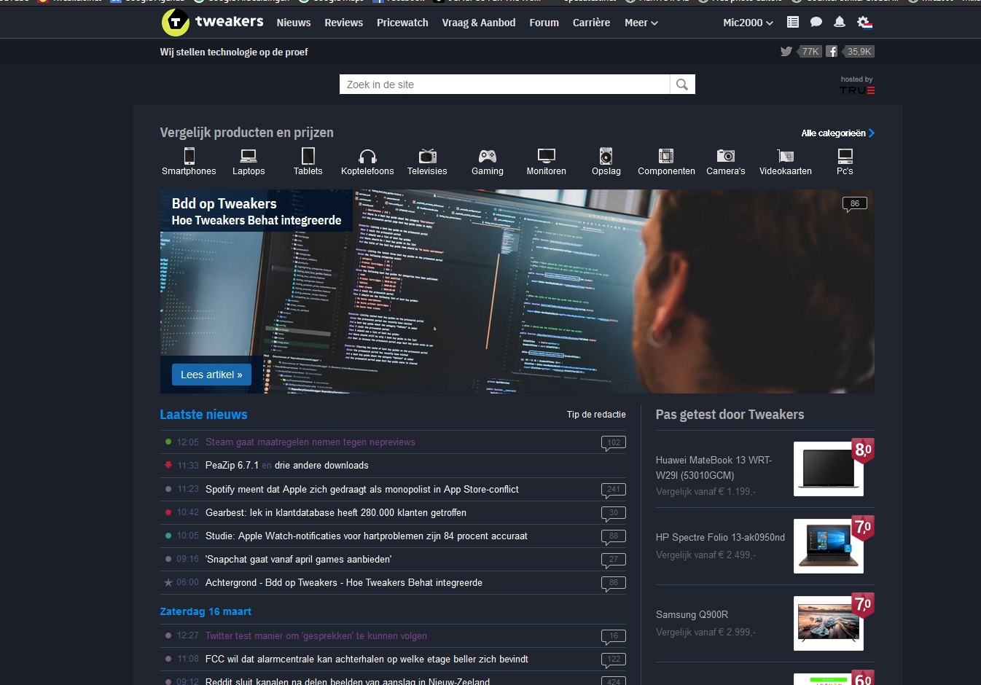Screen dimensions: 981x685
Task: Open the Tablets category icon
Action: [x=308, y=155]
